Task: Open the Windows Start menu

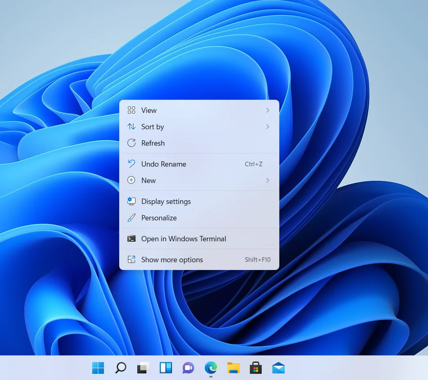Action: pyautogui.click(x=98, y=368)
